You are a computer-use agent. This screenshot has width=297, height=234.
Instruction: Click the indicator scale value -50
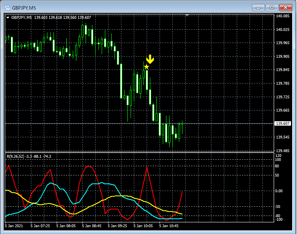click(x=278, y=207)
